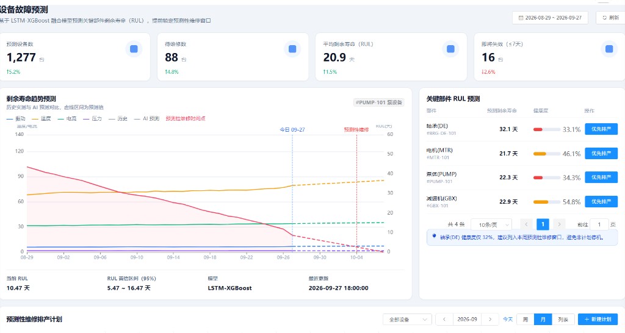Click the 部件 column header
Image resolution: width=625 pixels, height=333 pixels.
(432, 111)
